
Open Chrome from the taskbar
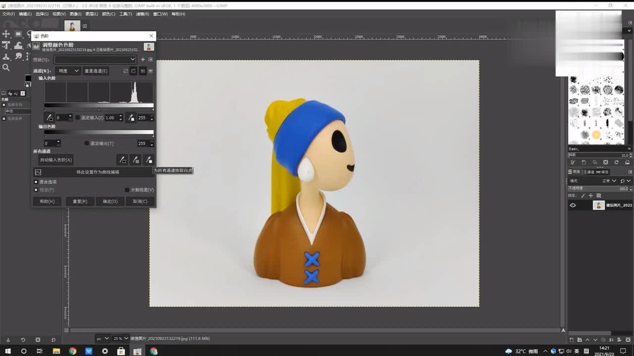pyautogui.click(x=73, y=351)
